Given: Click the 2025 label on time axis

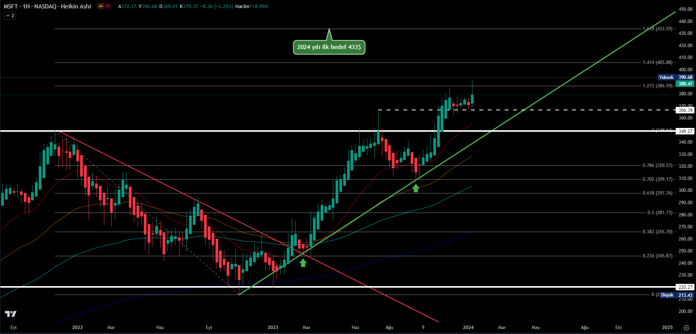Looking at the screenshot, I should pyautogui.click(x=667, y=327).
